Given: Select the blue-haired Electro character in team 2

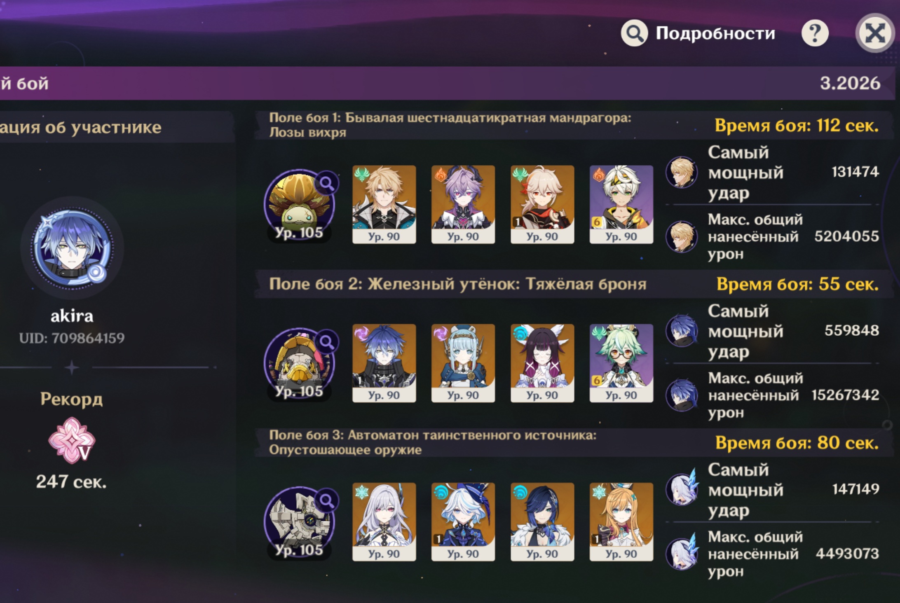Looking at the screenshot, I should [384, 363].
